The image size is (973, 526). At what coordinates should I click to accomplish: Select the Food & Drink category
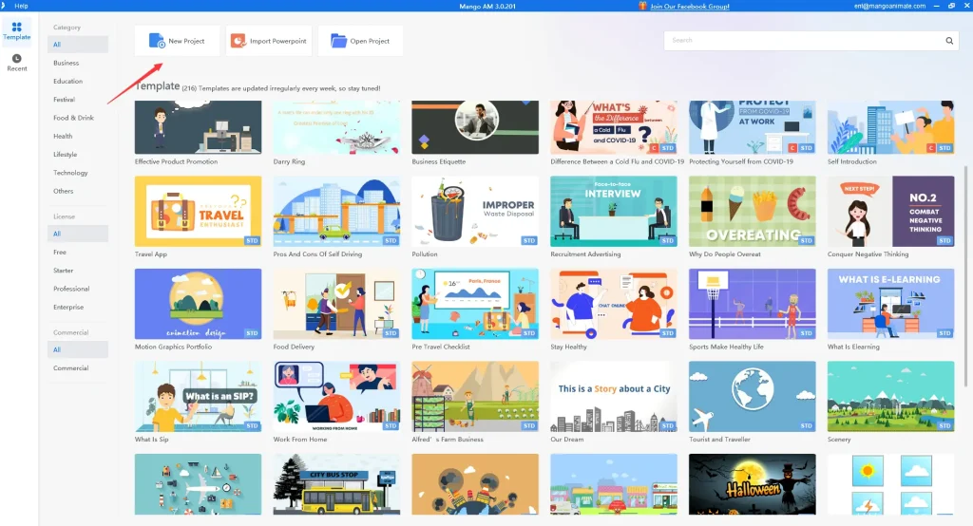click(x=73, y=118)
